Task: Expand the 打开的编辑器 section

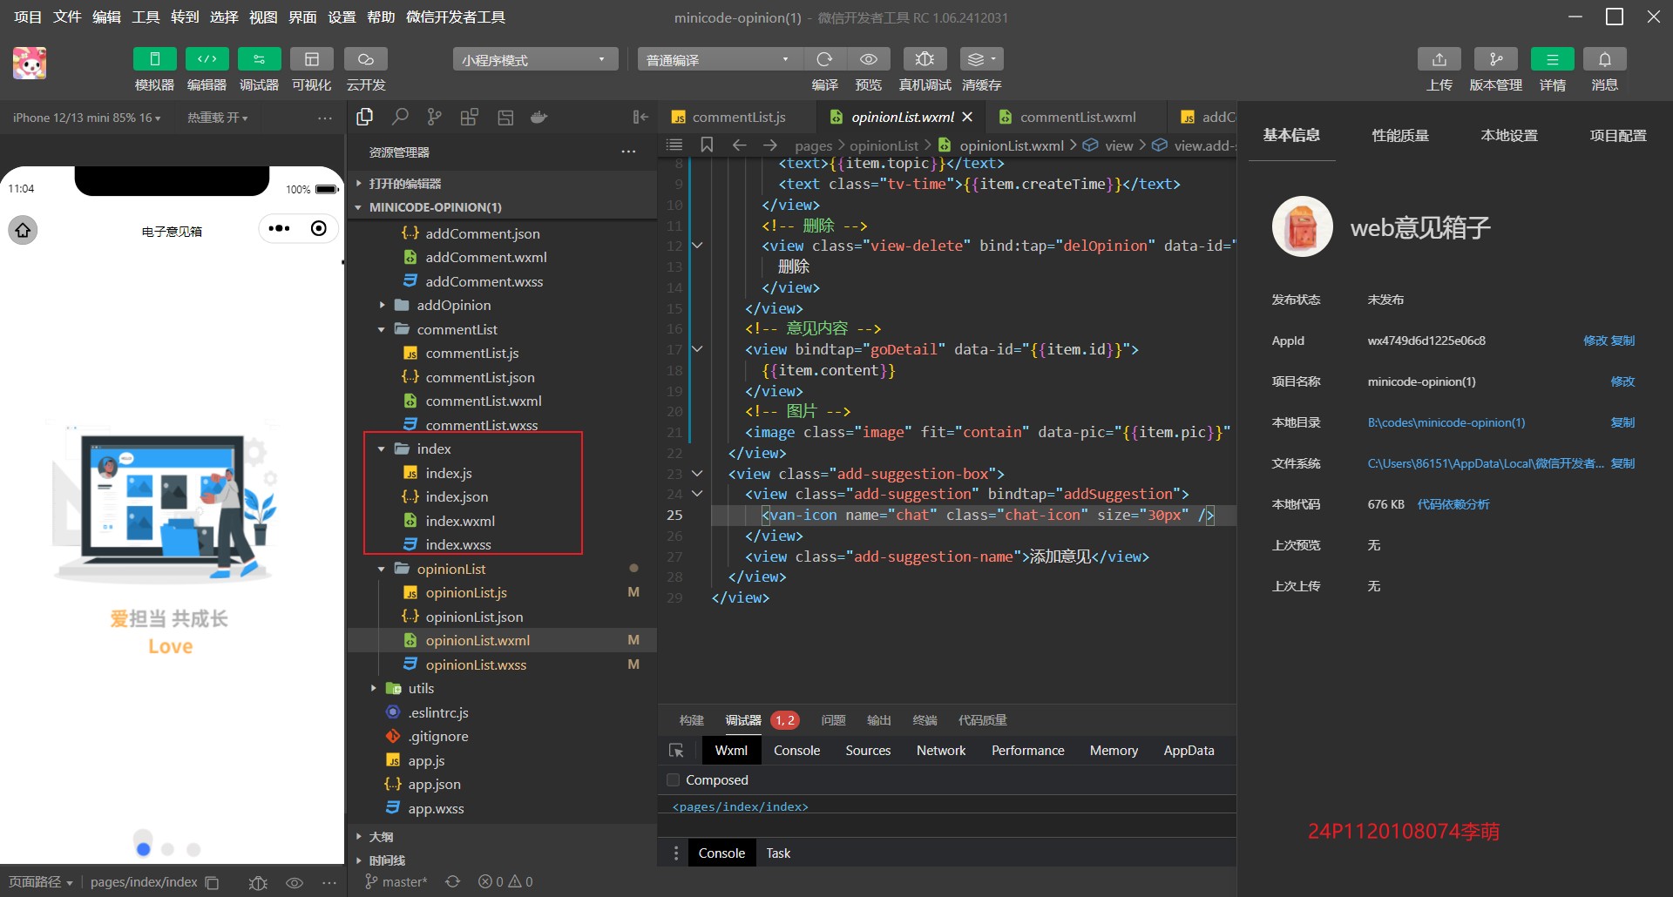Action: click(502, 184)
